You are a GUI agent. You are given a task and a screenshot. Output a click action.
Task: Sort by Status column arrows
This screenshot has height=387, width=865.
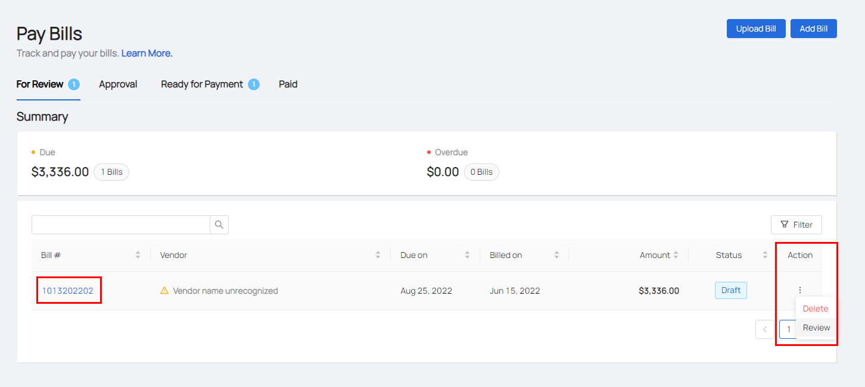click(765, 255)
